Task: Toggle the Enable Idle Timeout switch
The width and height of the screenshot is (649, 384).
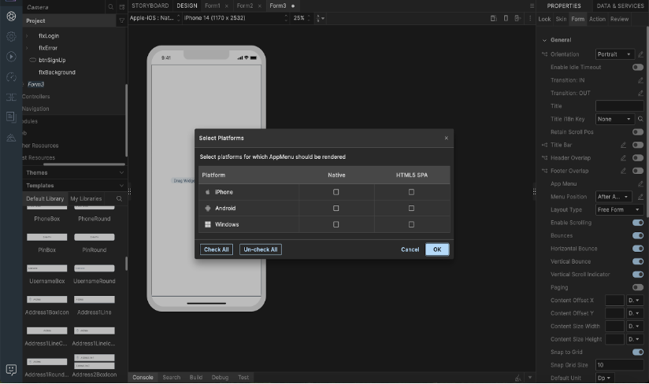Action: point(637,68)
